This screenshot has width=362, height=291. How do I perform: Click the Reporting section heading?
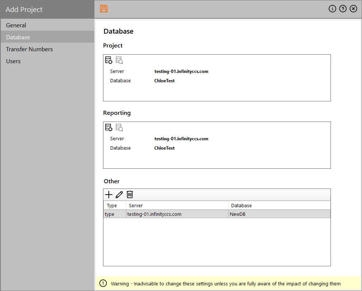117,113
